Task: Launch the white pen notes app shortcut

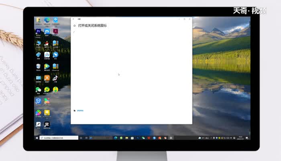Action: pos(39,125)
